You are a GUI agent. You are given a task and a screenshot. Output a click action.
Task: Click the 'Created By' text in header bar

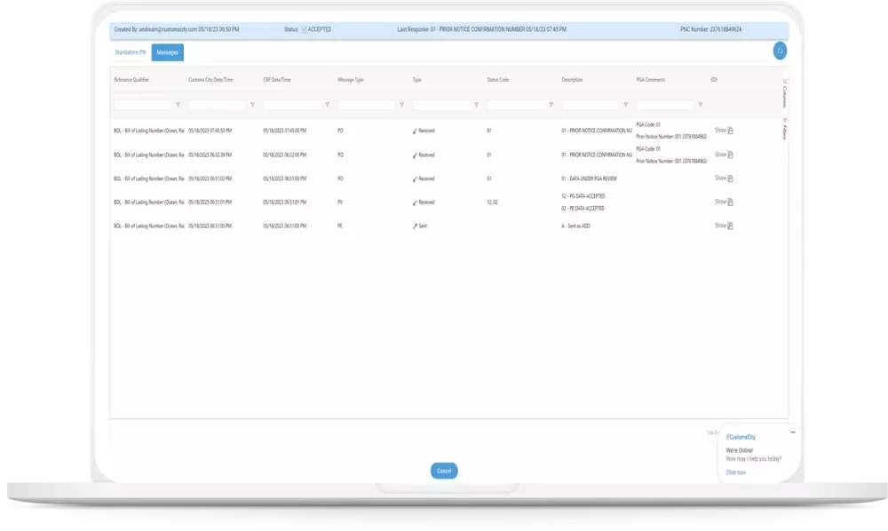[x=177, y=29]
